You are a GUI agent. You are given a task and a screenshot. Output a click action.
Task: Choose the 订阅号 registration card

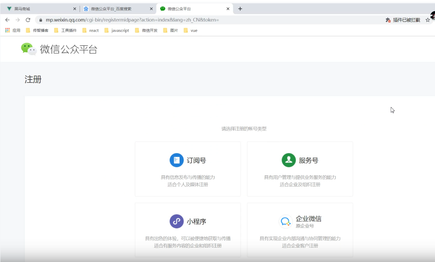(188, 169)
